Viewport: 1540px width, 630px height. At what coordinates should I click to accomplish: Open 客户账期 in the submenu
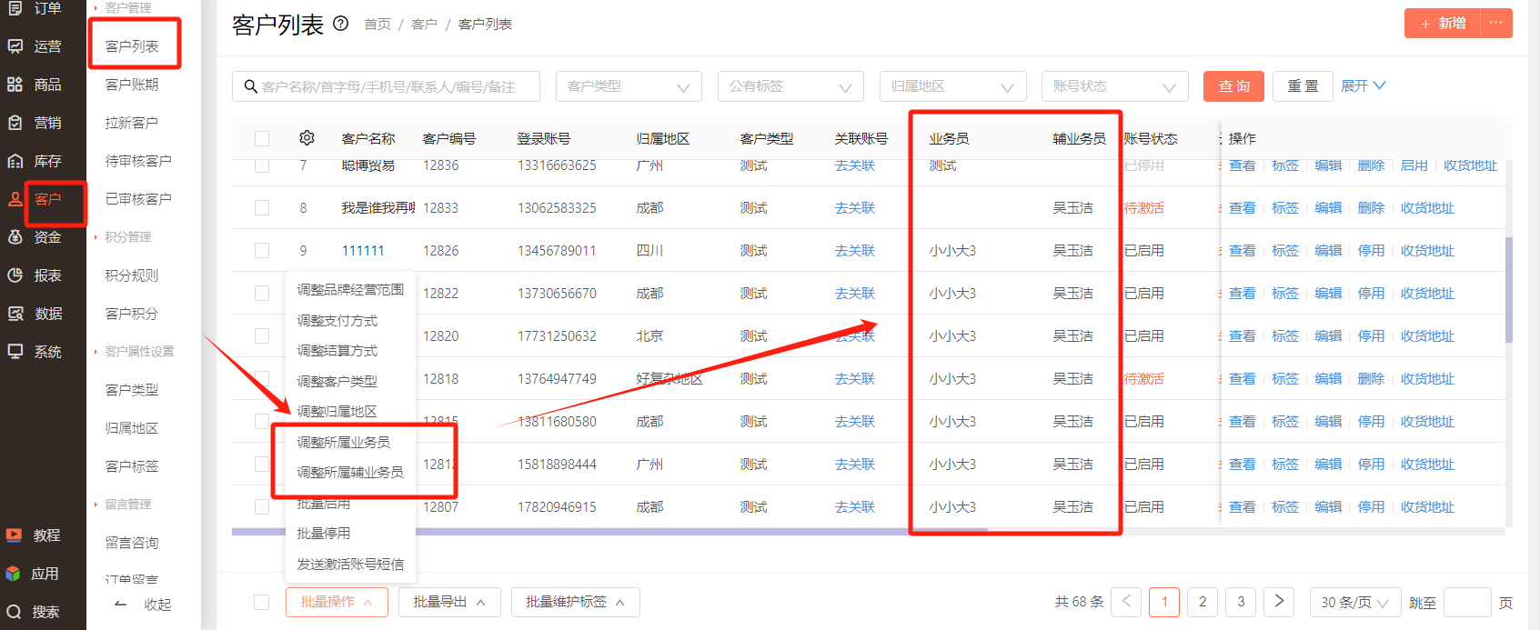tap(132, 85)
